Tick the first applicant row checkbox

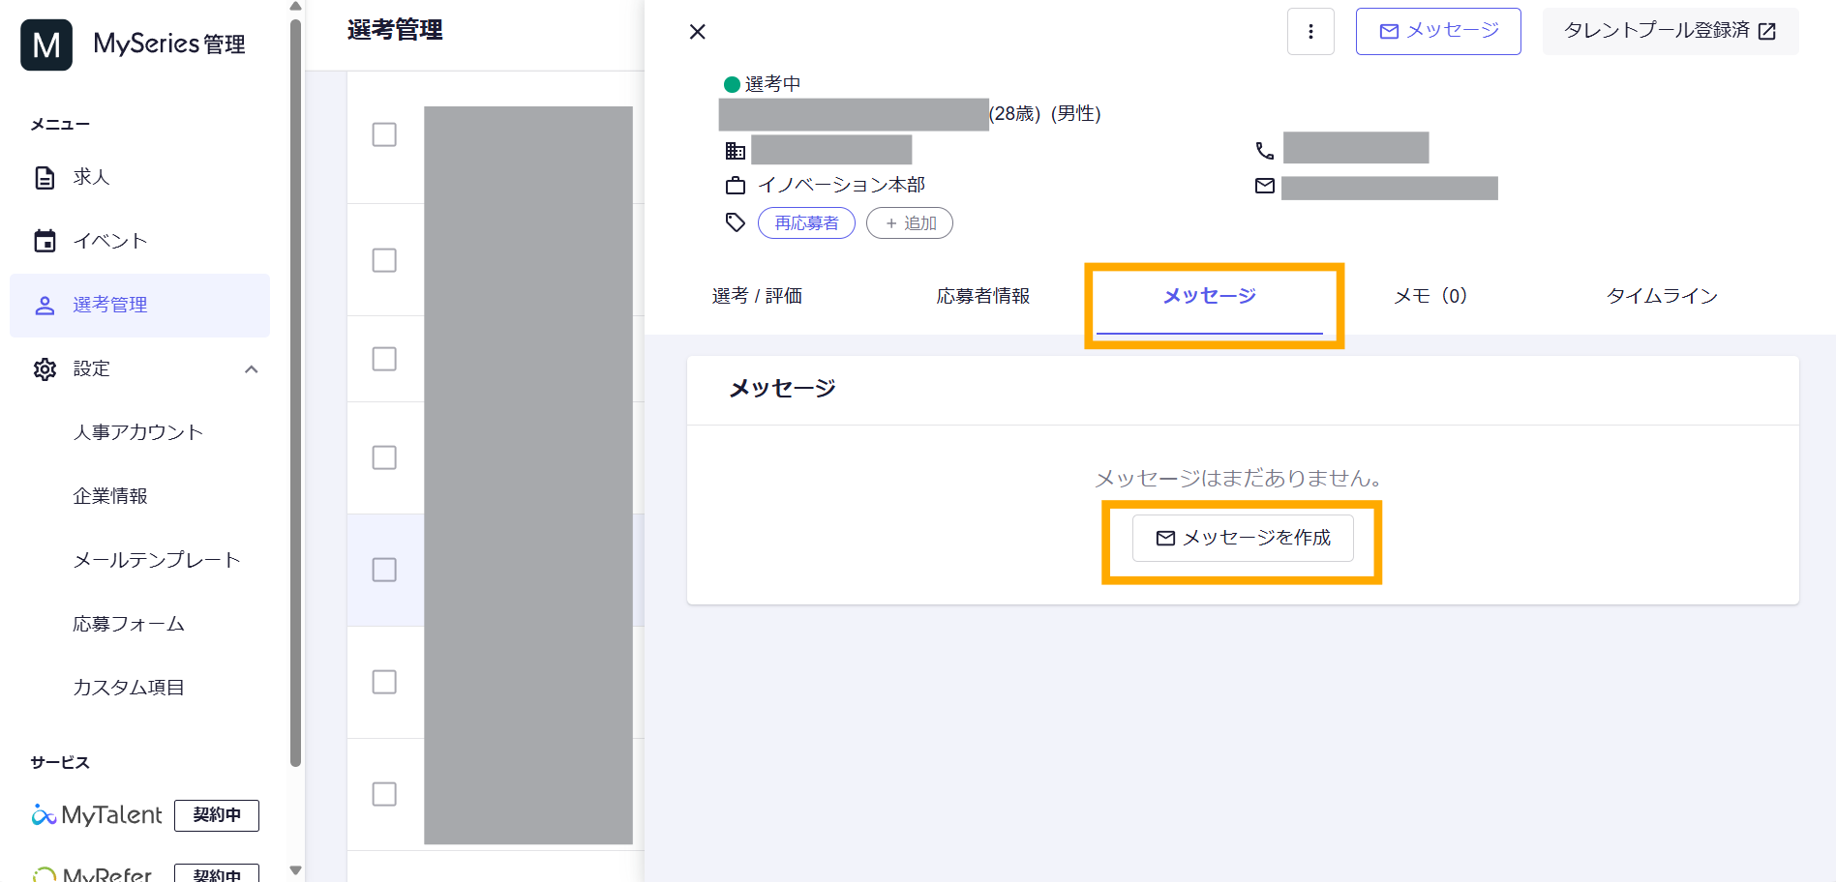[384, 134]
